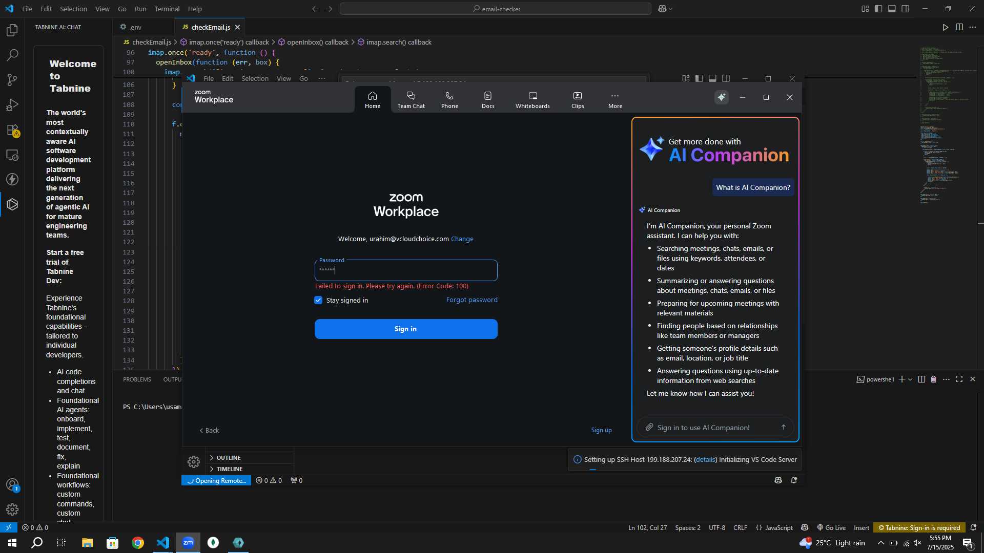
Task: Go Back in Zoom sign-in
Action: point(209,431)
